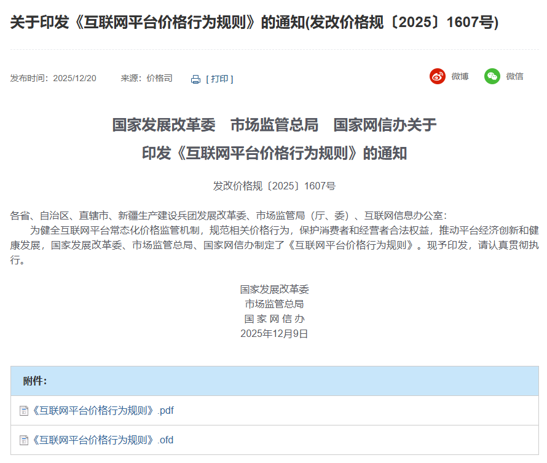Share the notice via the WeChat icon
Screen dimensions: 547x463
pyautogui.click(x=492, y=76)
